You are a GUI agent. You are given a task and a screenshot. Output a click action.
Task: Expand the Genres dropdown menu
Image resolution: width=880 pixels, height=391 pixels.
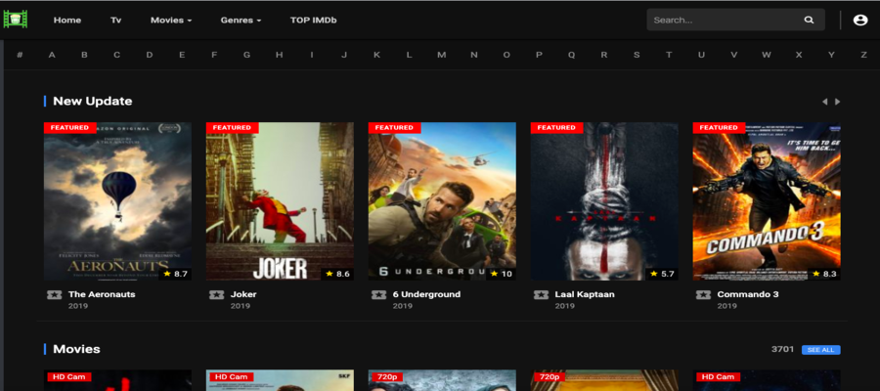(241, 20)
